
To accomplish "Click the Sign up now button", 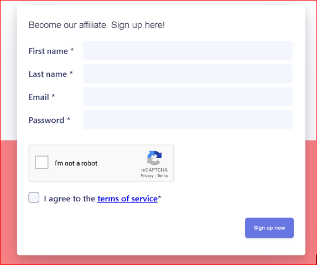I will click(x=269, y=228).
